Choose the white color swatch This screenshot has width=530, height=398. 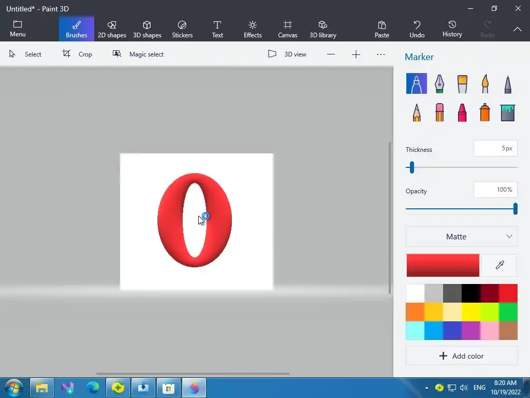(415, 293)
